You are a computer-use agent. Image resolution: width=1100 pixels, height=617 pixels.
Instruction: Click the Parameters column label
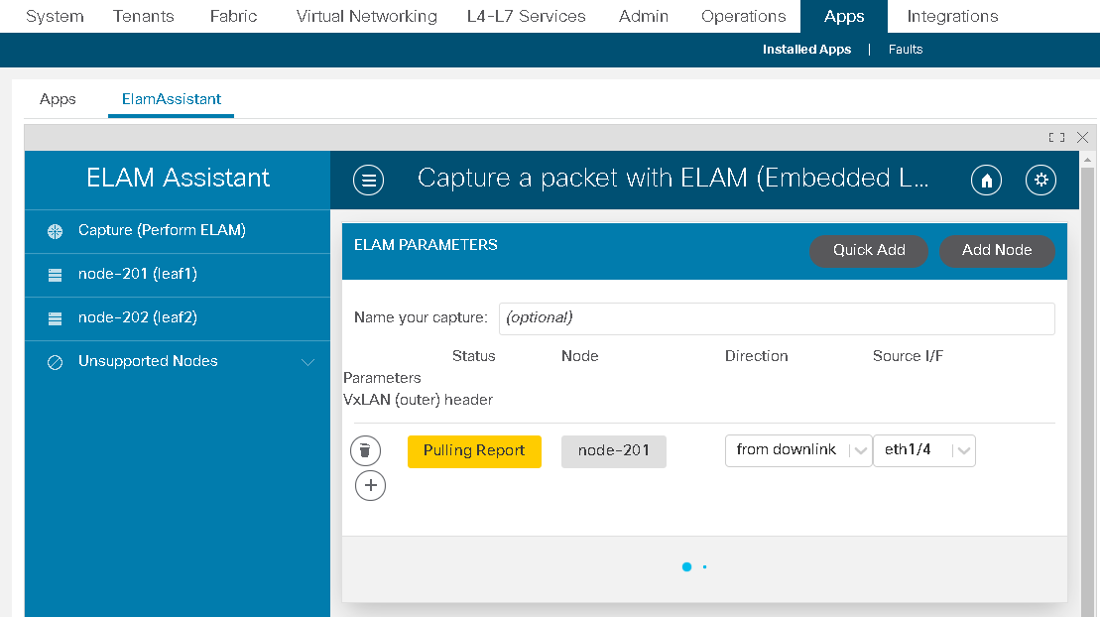coord(382,378)
